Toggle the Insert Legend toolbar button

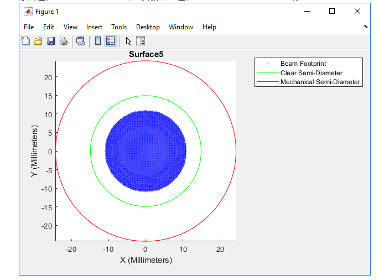pyautogui.click(x=110, y=41)
